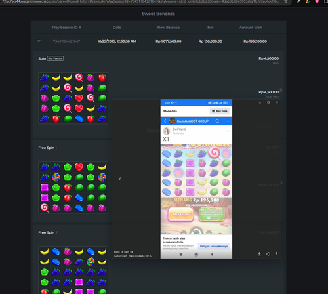Maximize the photo viewer window

(268, 102)
